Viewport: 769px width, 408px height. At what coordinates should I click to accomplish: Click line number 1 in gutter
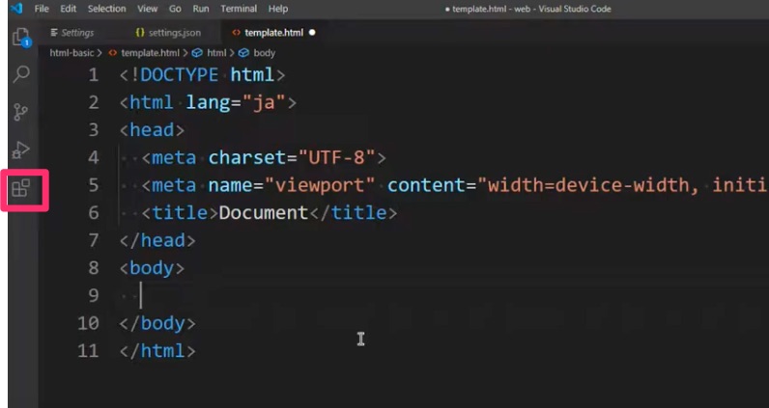[93, 75]
